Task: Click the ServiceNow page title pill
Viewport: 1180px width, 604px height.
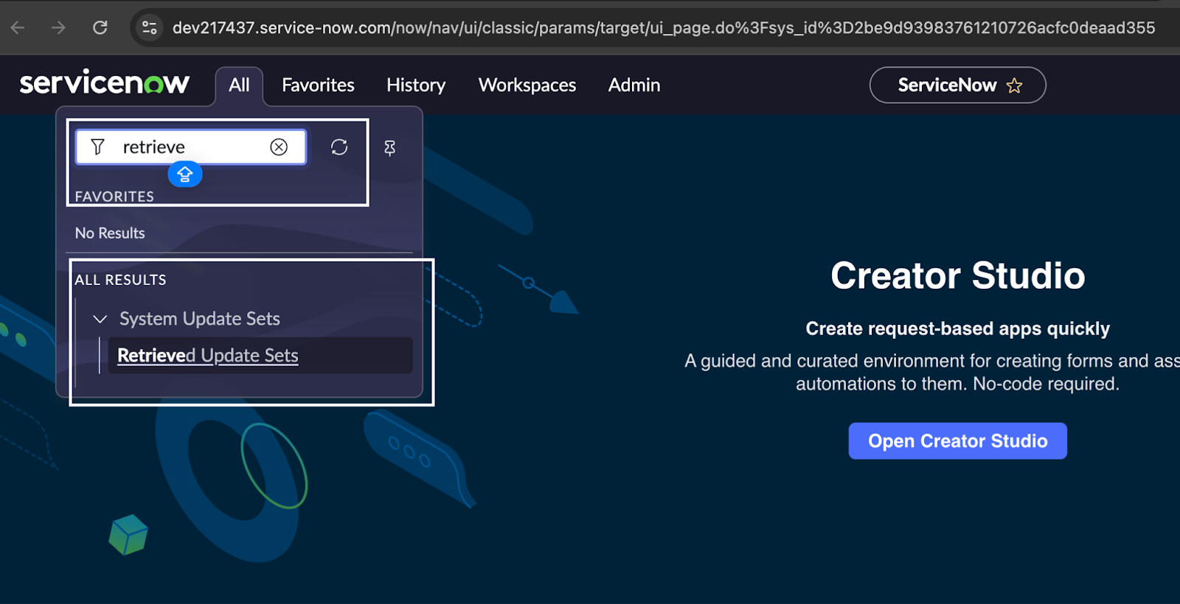Action: click(x=957, y=85)
